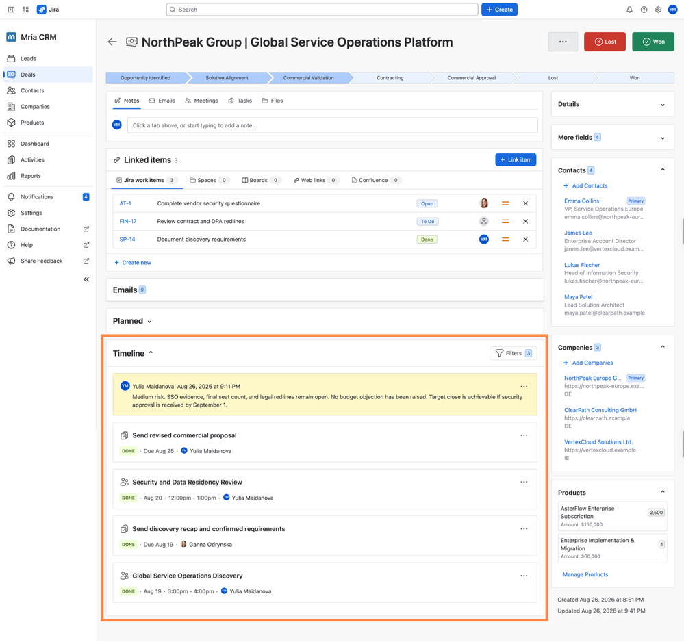Image resolution: width=684 pixels, height=642 pixels.
Task: Open the help question mark icon in top bar
Action: click(644, 10)
